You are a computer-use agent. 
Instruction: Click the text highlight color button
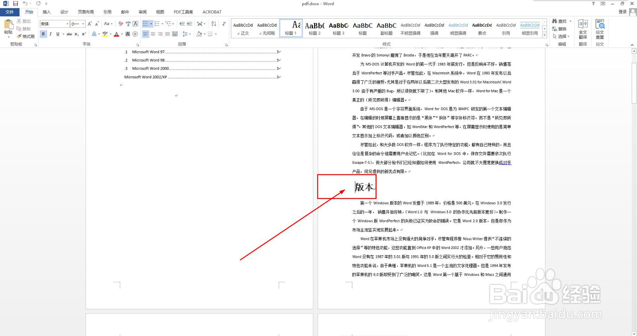click(105, 34)
